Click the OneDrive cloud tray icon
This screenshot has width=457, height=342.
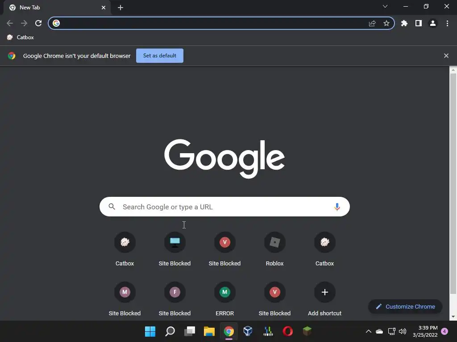tap(379, 331)
